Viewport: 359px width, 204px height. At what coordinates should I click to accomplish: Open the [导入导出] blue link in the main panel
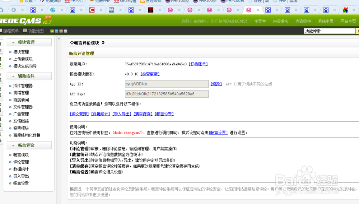pyautogui.click(x=122, y=114)
